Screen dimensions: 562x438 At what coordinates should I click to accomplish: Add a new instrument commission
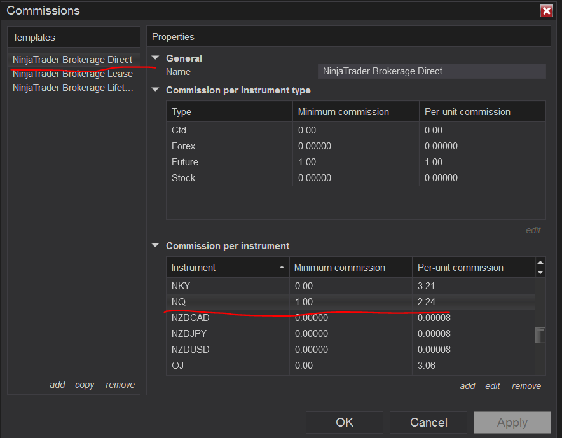click(467, 386)
